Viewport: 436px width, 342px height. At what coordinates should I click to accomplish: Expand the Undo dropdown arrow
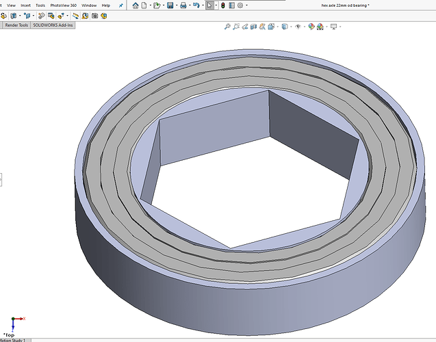[203, 5]
